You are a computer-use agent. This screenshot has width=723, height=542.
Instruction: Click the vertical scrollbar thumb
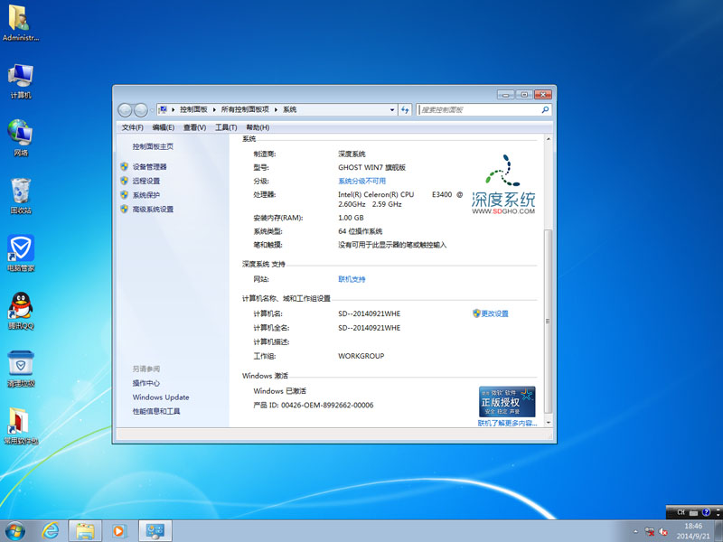point(549,321)
